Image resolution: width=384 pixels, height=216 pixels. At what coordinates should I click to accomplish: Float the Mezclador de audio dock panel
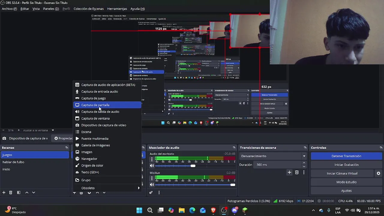click(x=234, y=148)
